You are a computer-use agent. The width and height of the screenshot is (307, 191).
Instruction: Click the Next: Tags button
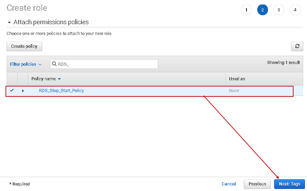pos(289,184)
